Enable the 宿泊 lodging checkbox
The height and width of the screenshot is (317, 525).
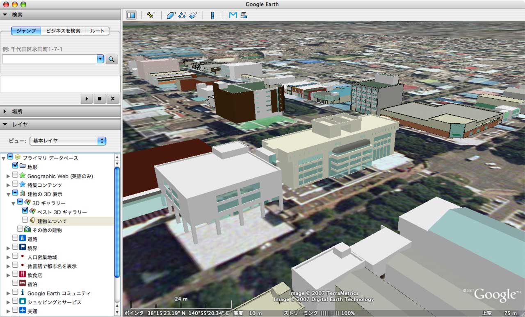[15, 283]
